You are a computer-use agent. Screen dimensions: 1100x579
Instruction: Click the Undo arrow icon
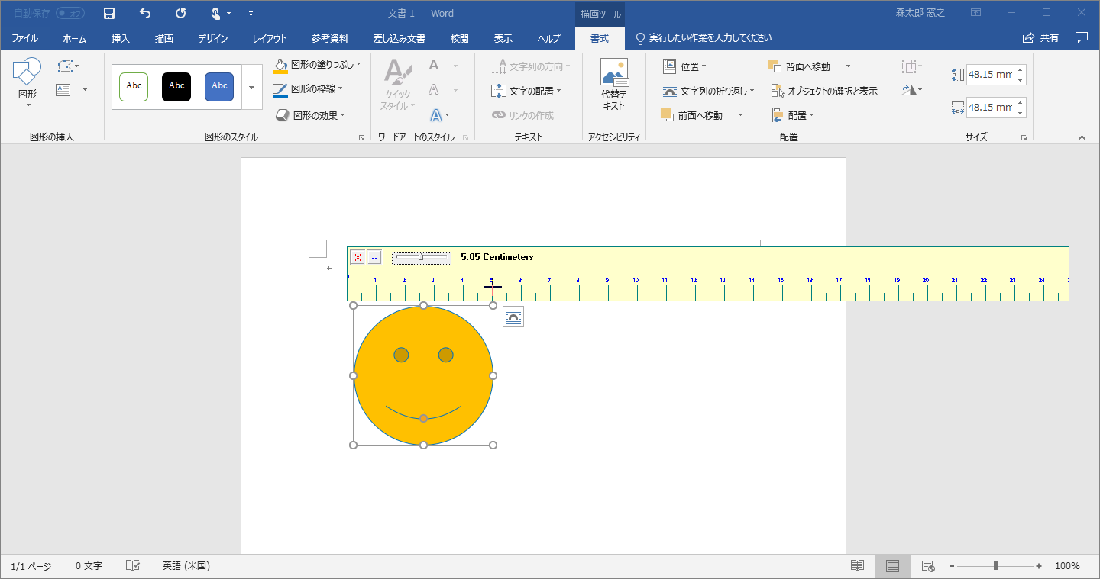pyautogui.click(x=144, y=12)
